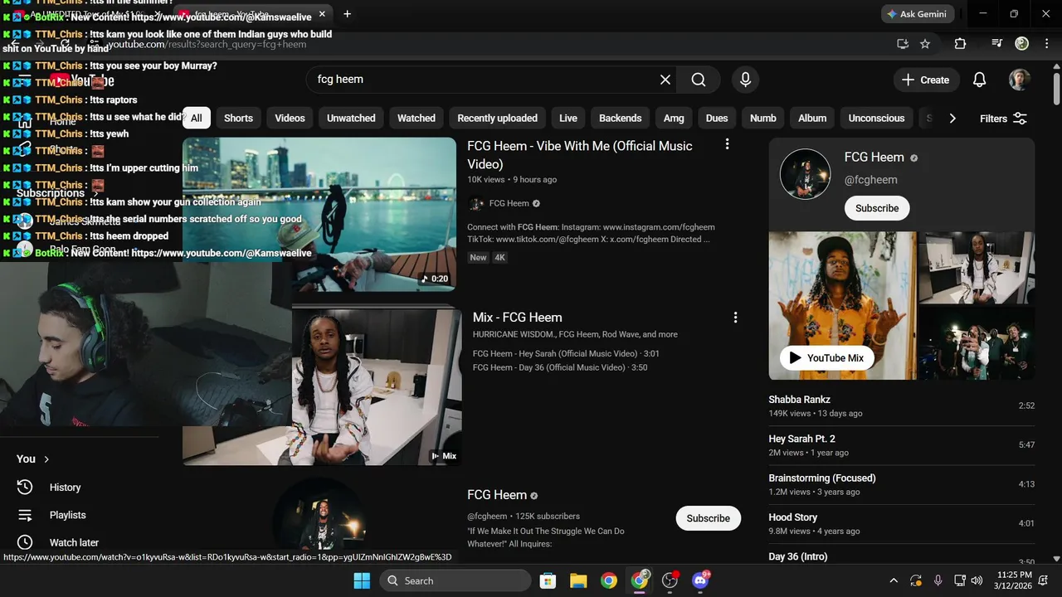The height and width of the screenshot is (597, 1062).
Task: Click Ask Gemini button
Action: pyautogui.click(x=918, y=14)
